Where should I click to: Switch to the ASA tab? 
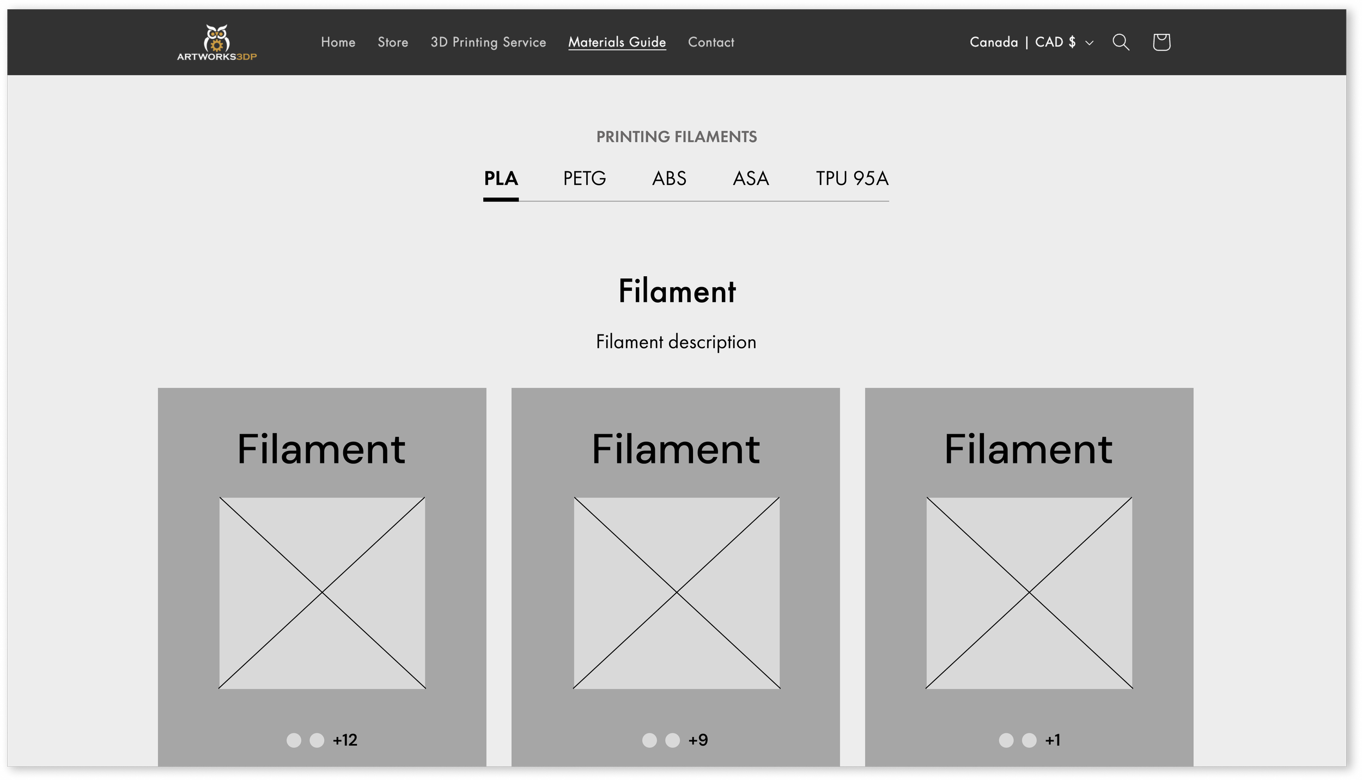[x=750, y=179]
